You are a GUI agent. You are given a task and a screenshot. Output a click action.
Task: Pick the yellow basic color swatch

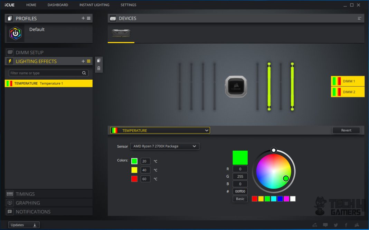click(x=261, y=199)
